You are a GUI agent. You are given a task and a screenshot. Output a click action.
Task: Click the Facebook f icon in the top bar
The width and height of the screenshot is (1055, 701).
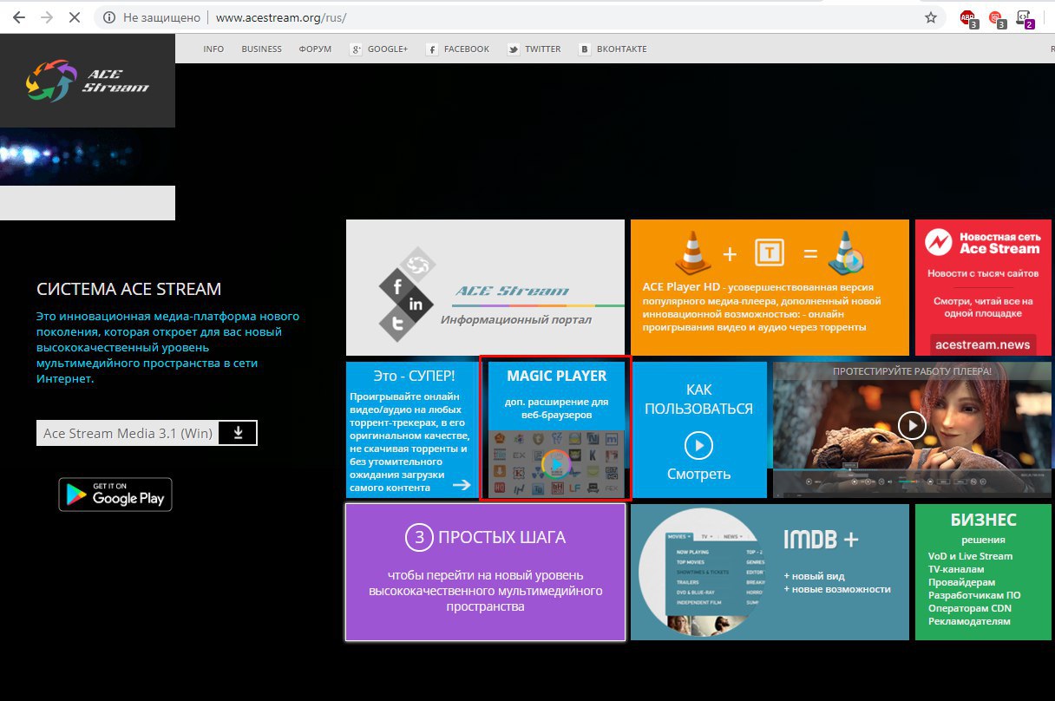(432, 49)
